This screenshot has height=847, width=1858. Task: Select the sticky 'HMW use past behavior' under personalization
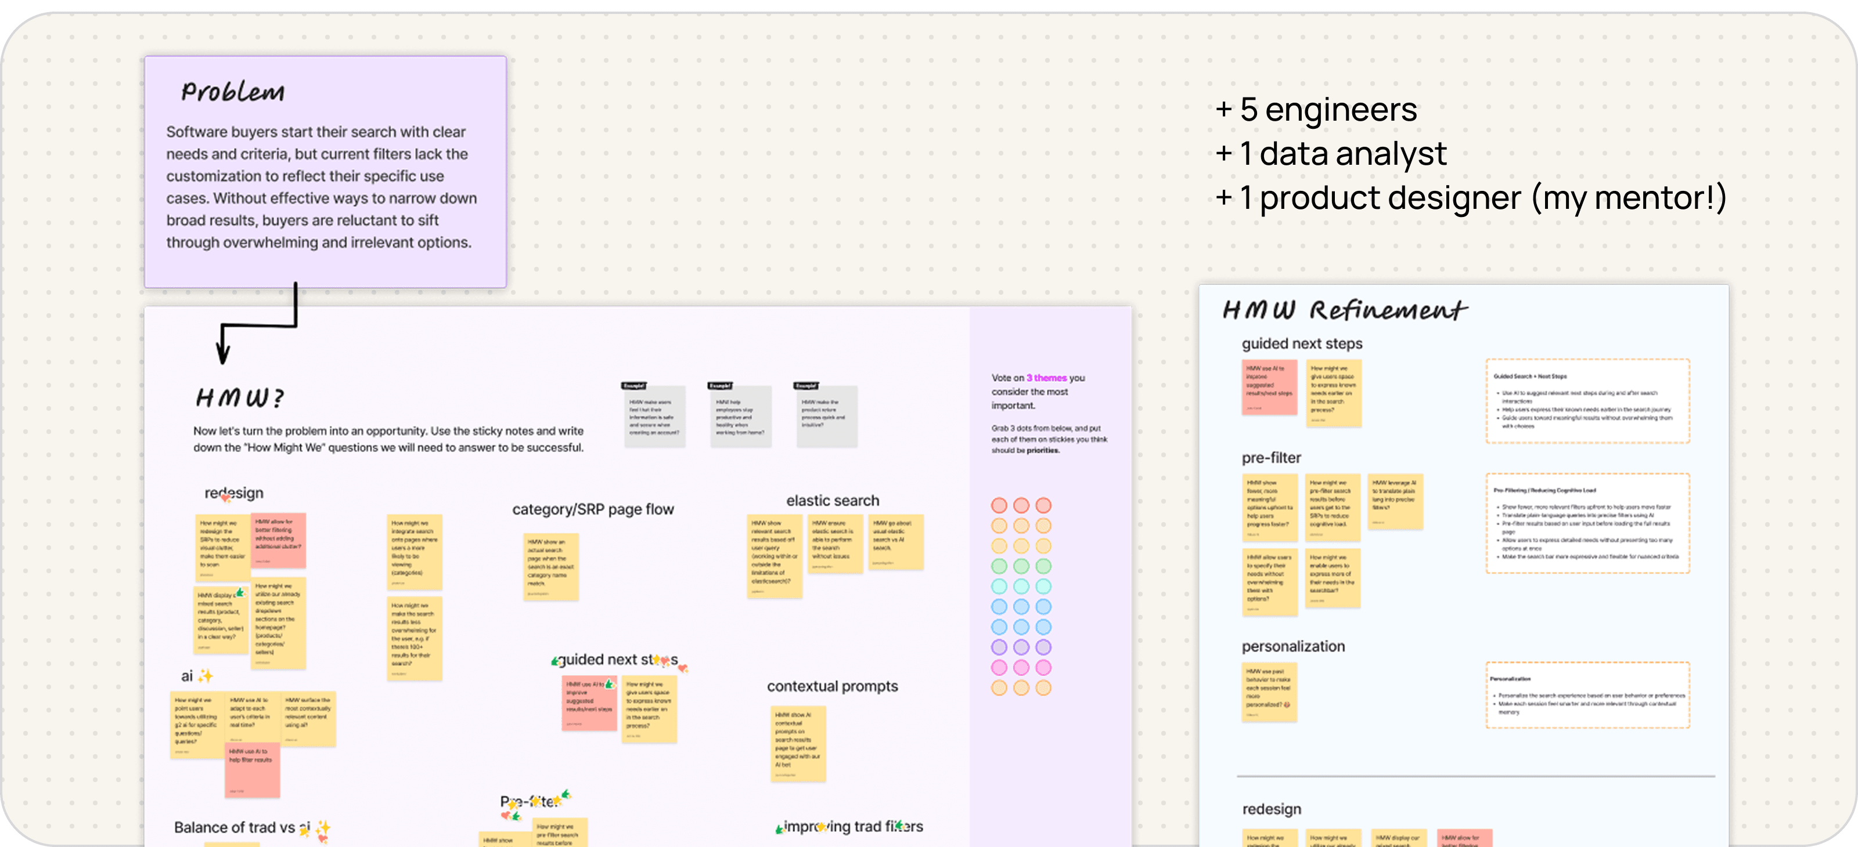(x=1269, y=693)
